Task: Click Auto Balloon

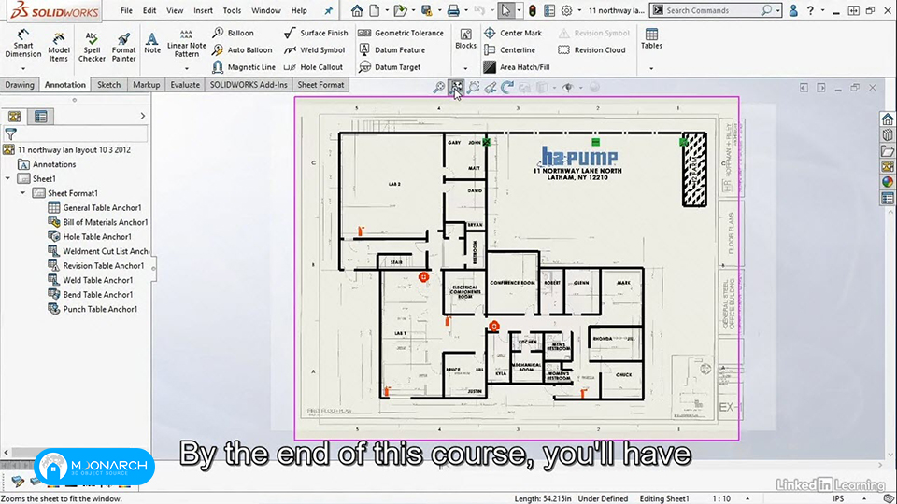Action: (242, 50)
